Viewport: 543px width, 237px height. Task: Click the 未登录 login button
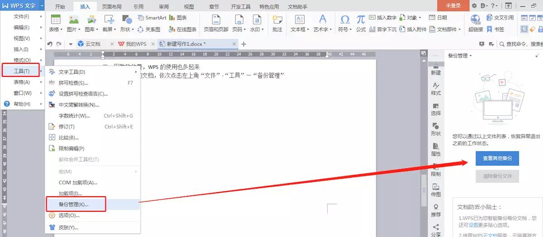point(453,6)
